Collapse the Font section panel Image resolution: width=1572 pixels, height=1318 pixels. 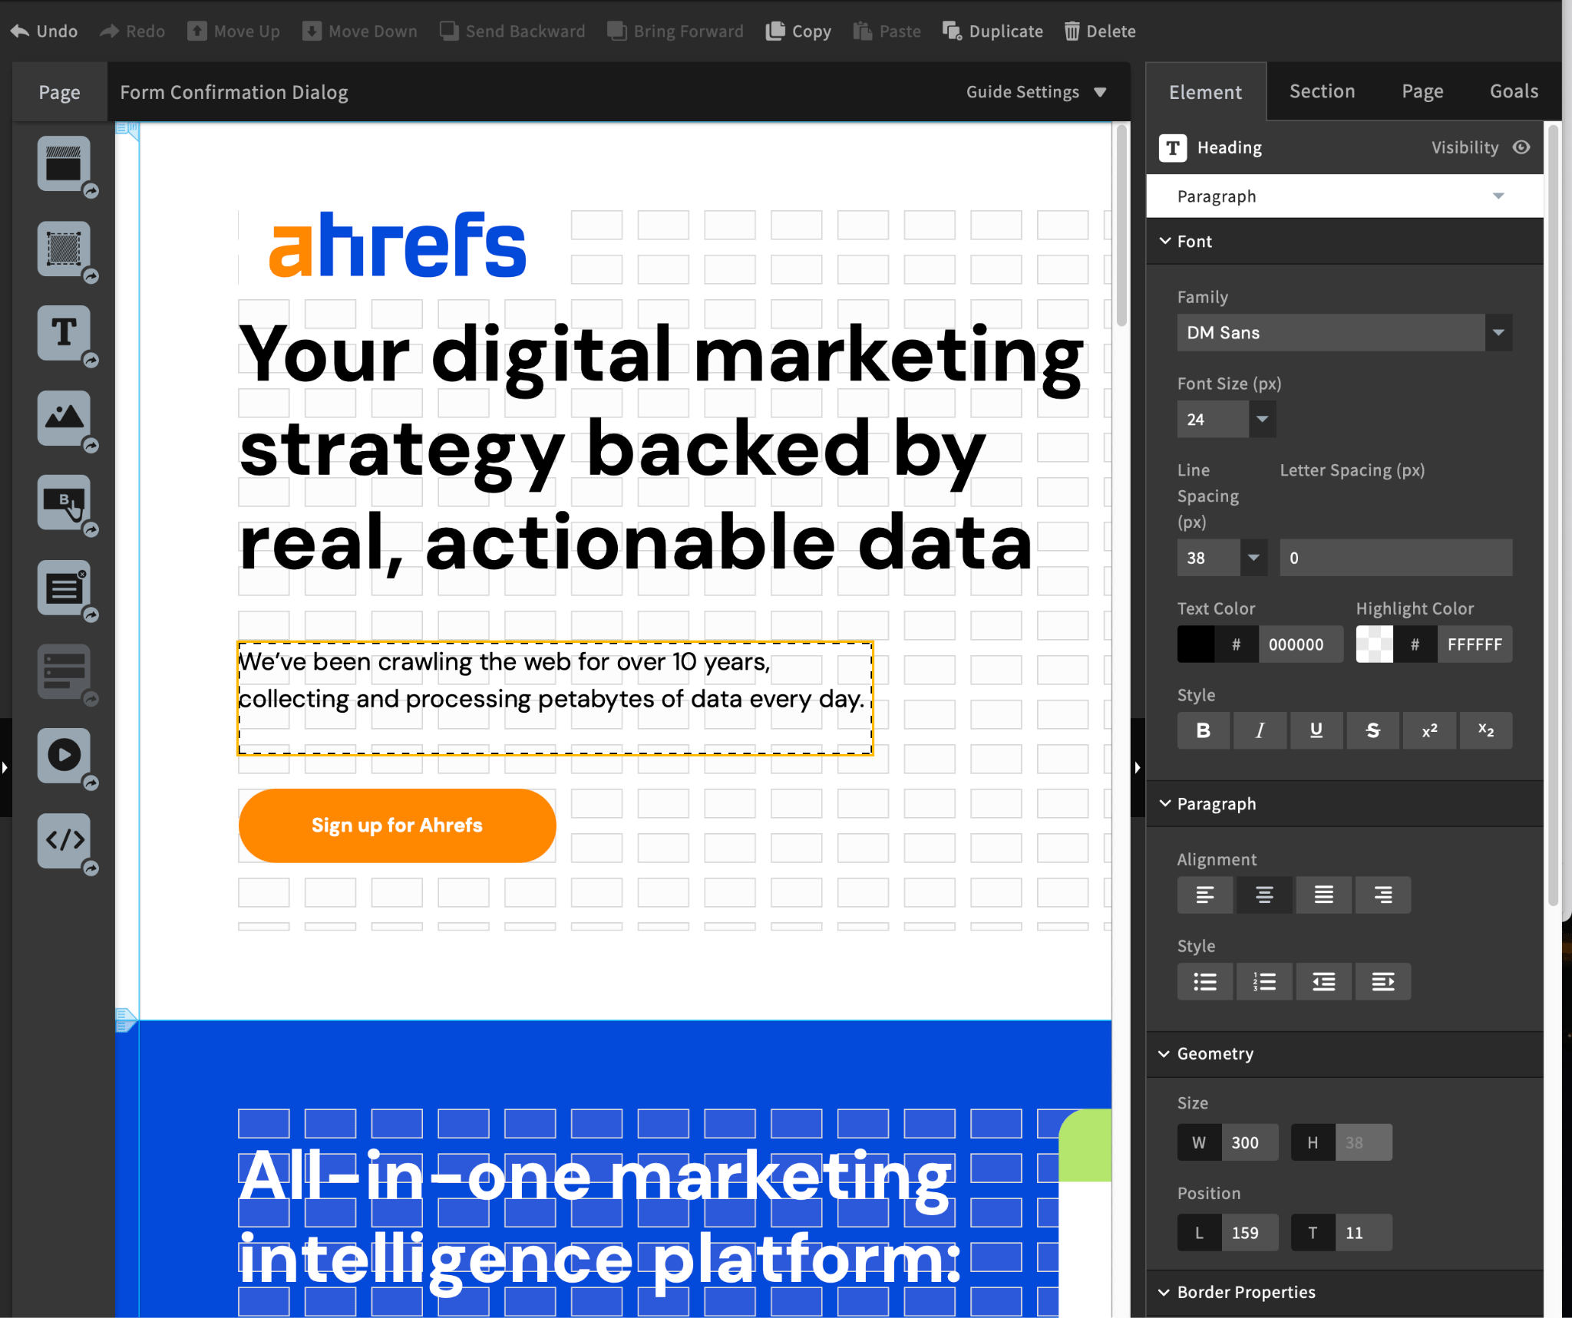(x=1166, y=241)
